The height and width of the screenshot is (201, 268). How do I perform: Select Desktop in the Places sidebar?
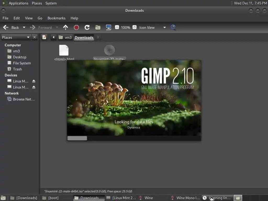click(x=17, y=57)
